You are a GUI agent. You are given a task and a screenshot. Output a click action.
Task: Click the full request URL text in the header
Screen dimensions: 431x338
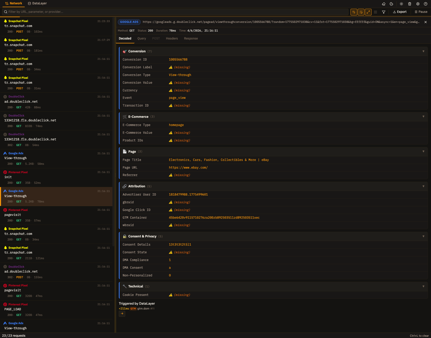click(281, 22)
